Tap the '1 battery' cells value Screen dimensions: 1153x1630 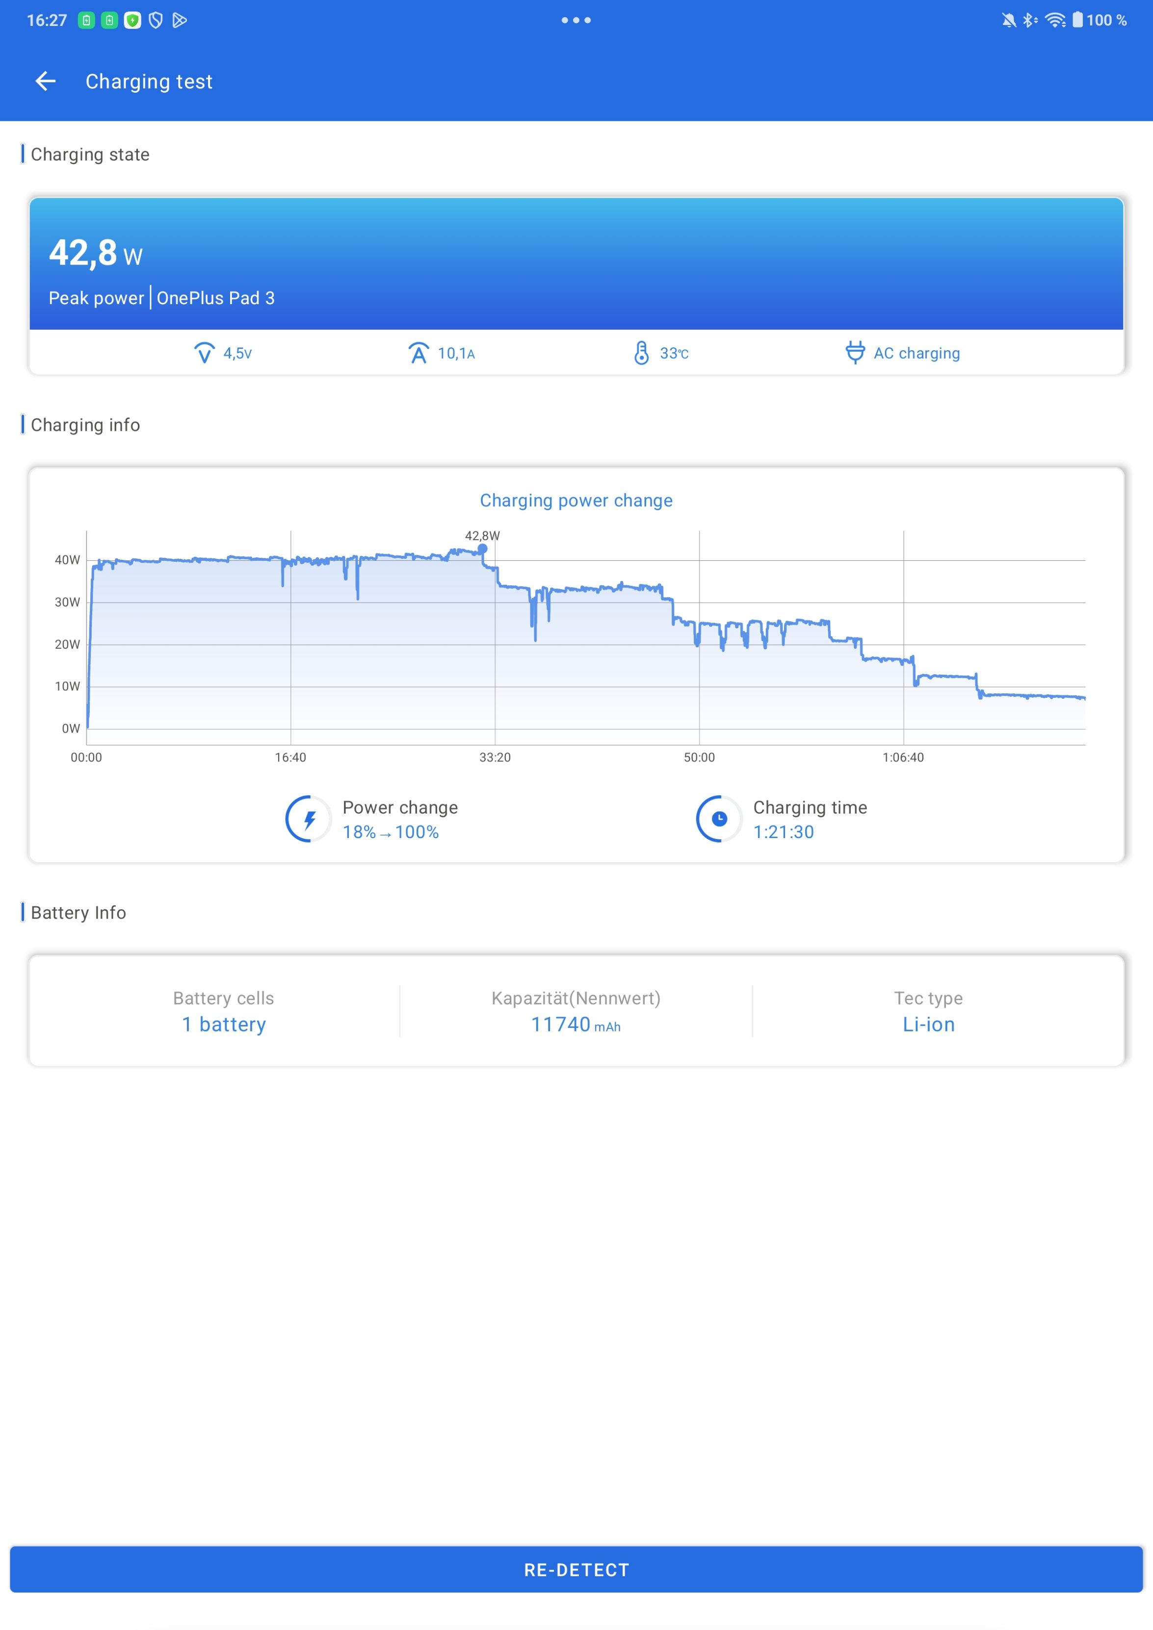[x=224, y=1025]
